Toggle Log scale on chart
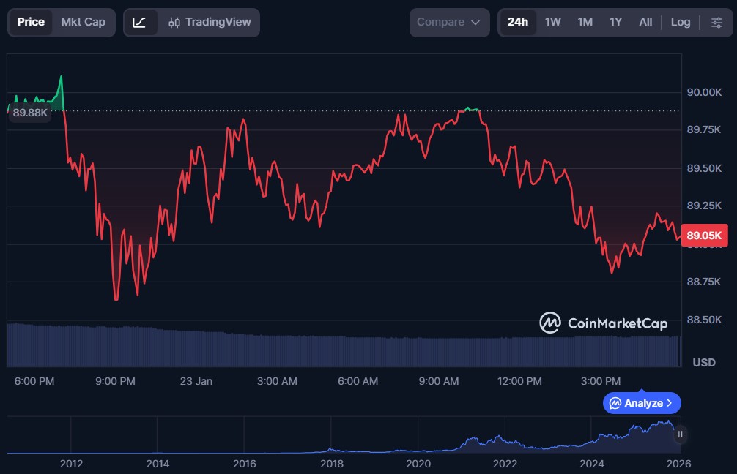The width and height of the screenshot is (737, 474). (x=680, y=23)
